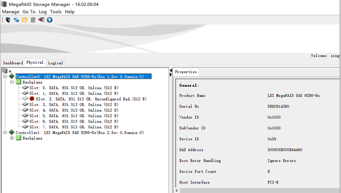Image resolution: width=341 pixels, height=193 pixels.
Task: Select Controller1 LSI MegaRAID SAS 9286-8e
Action: [x=80, y=132]
